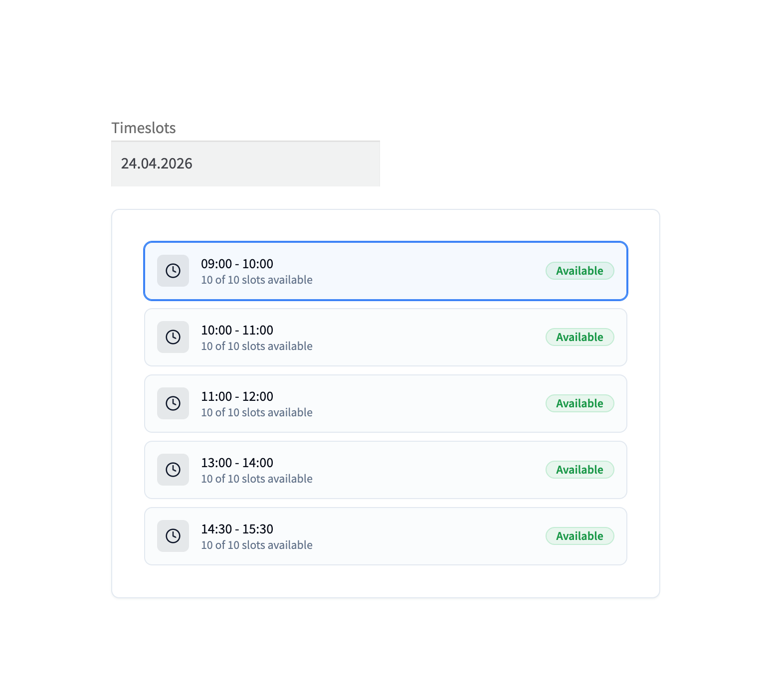
Task: Click the Available badge for 14:30 - 15:30
Action: (x=579, y=536)
